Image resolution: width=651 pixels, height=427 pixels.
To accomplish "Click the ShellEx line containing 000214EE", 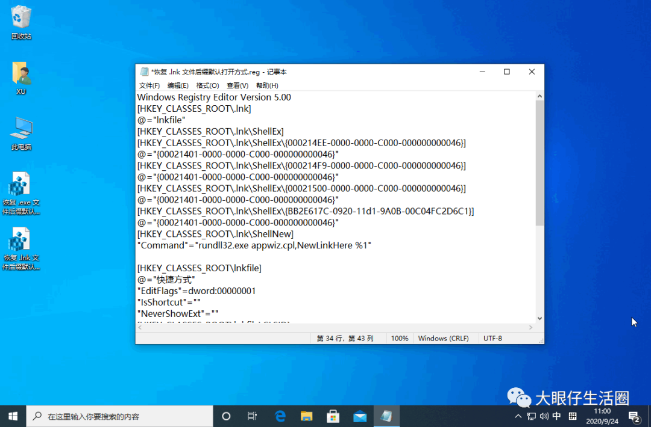I will coord(301,143).
